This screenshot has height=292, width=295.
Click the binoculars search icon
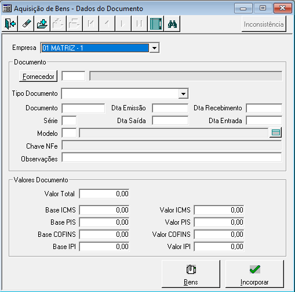pyautogui.click(x=172, y=24)
